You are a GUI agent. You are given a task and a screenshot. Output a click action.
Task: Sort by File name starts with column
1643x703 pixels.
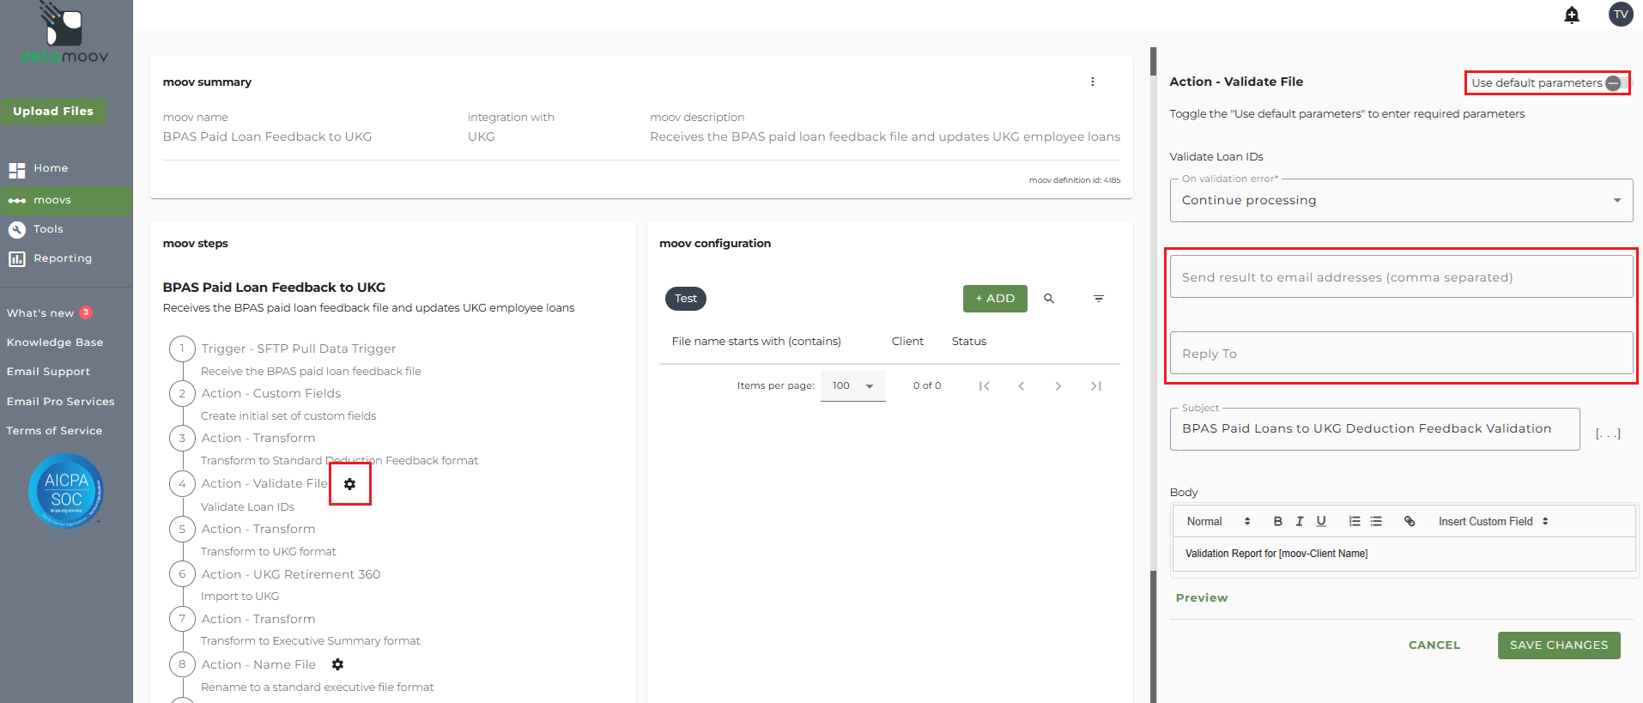click(756, 342)
